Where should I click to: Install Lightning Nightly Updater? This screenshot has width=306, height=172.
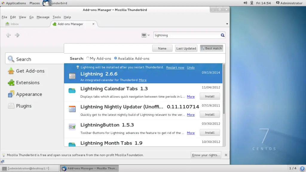tap(209, 114)
